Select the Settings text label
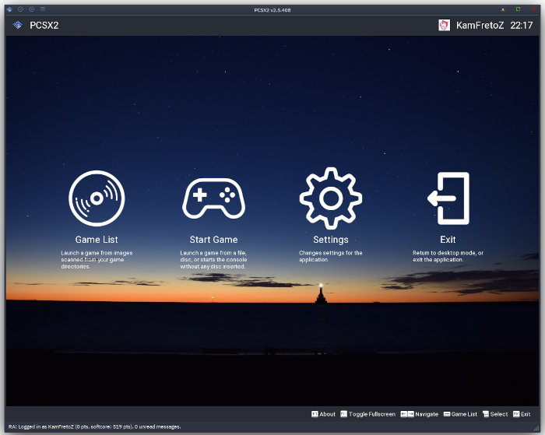This screenshot has height=435, width=545. pyautogui.click(x=330, y=240)
